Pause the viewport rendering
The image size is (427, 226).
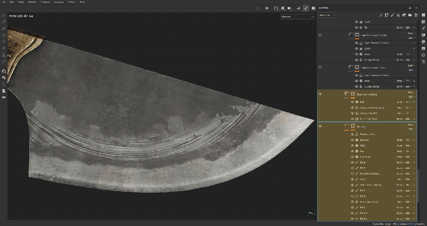(267, 8)
